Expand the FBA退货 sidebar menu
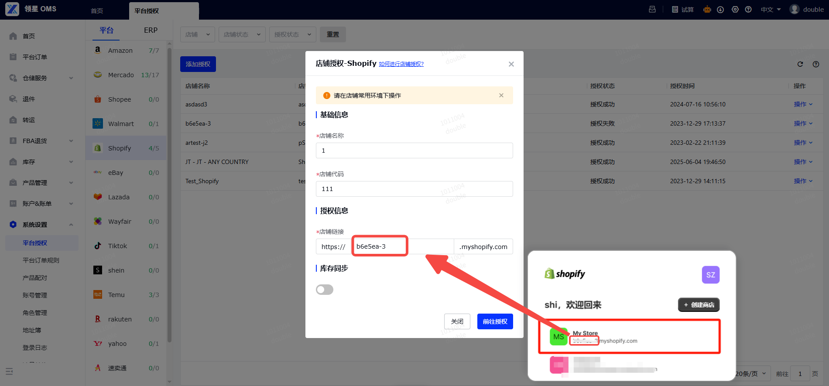 point(41,141)
